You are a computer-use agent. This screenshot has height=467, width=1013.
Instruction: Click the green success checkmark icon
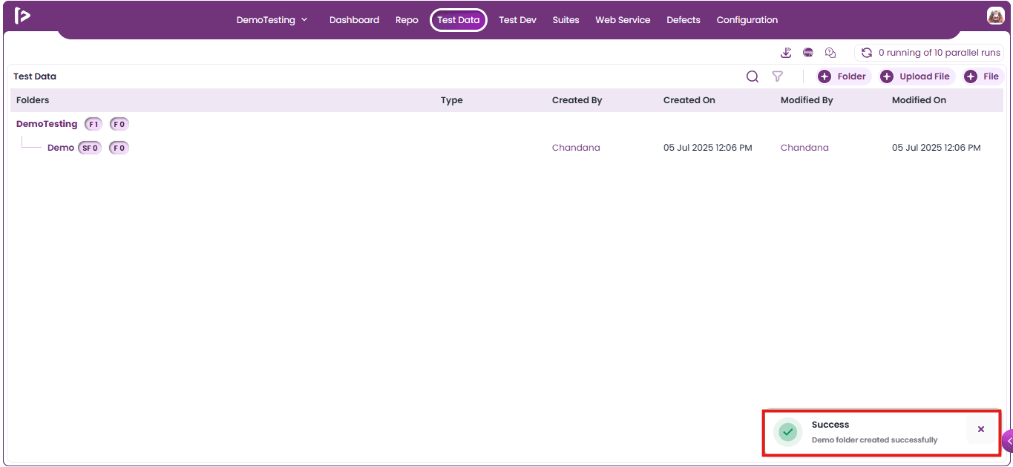click(x=788, y=432)
